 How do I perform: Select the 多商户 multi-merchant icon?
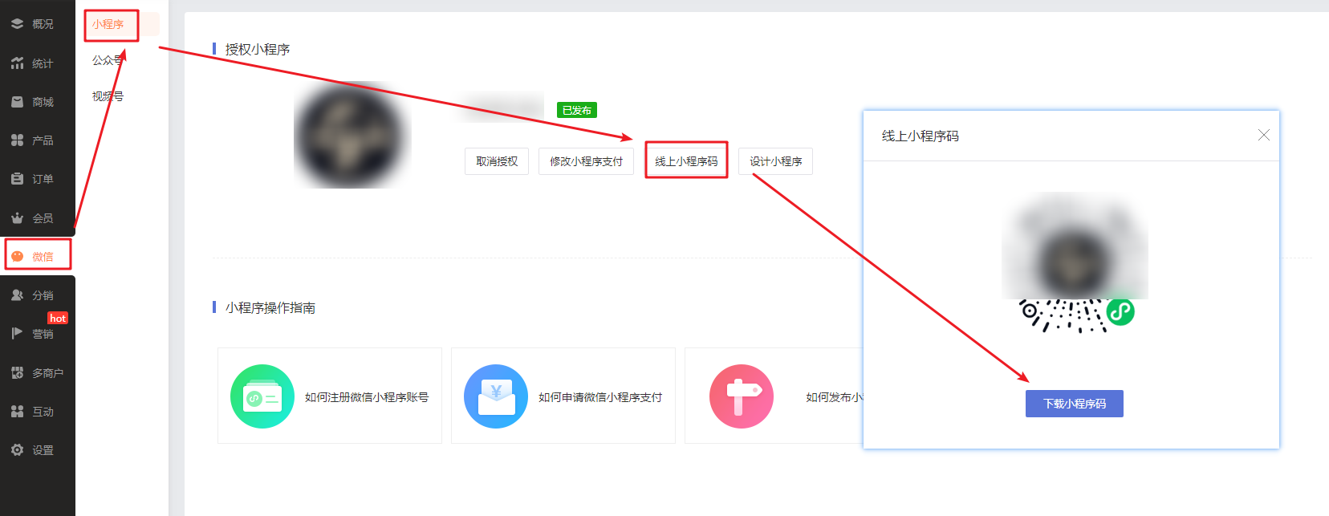[x=17, y=372]
